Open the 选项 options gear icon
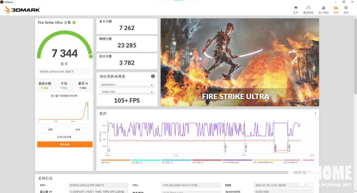The height and width of the screenshot is (193, 357). click(346, 8)
